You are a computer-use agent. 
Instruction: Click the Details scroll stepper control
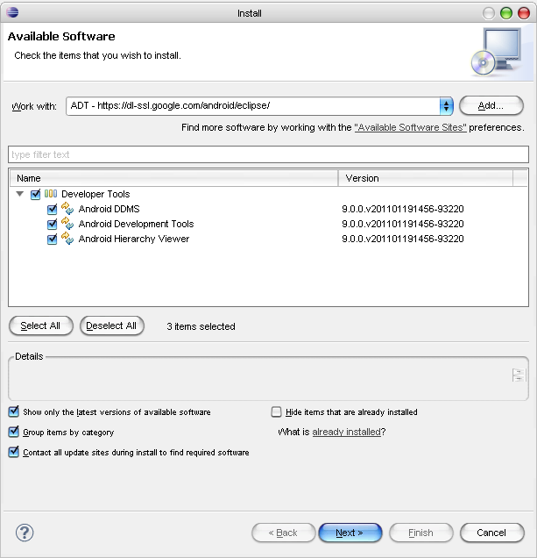click(518, 376)
